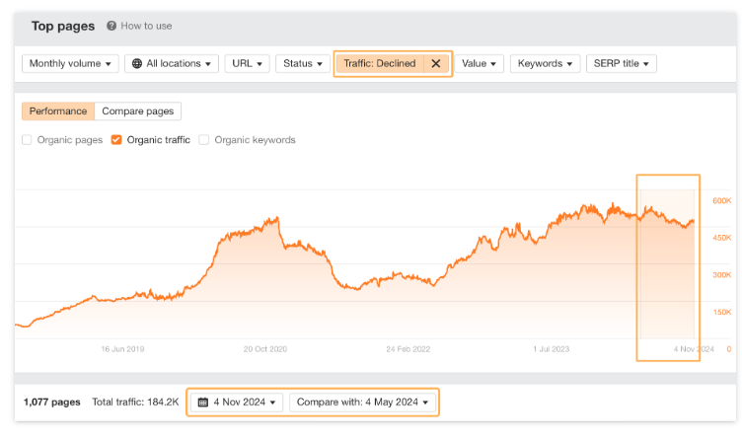Switch to the Compare pages tab
742x440 pixels.
[138, 111]
